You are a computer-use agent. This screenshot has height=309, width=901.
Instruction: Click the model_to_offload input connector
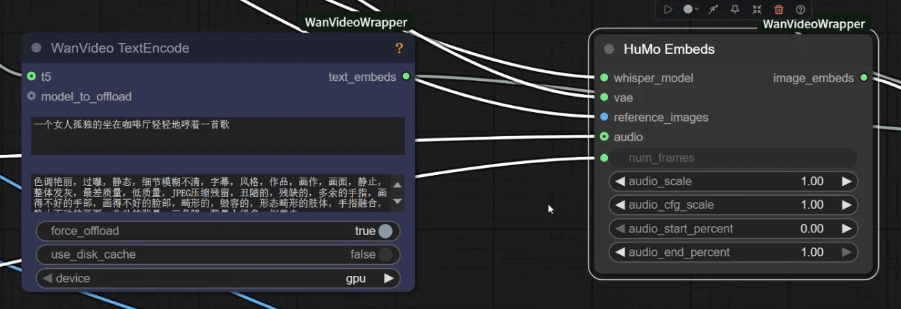click(32, 96)
